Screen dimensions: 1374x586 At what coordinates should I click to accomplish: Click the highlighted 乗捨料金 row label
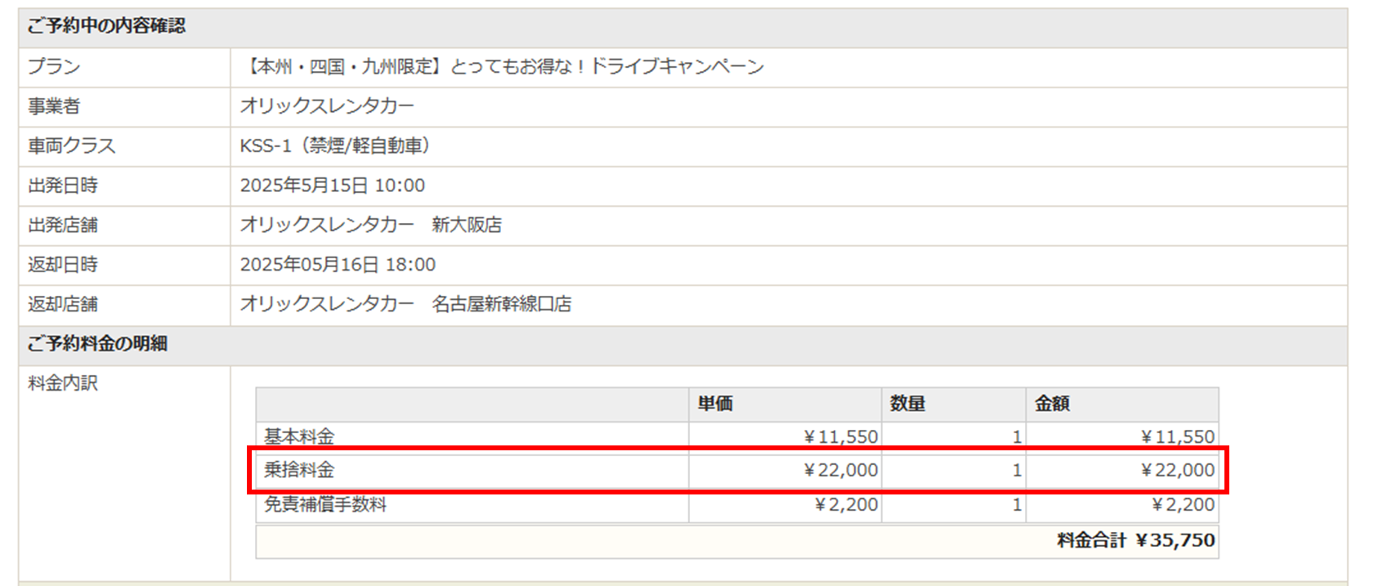tap(299, 470)
